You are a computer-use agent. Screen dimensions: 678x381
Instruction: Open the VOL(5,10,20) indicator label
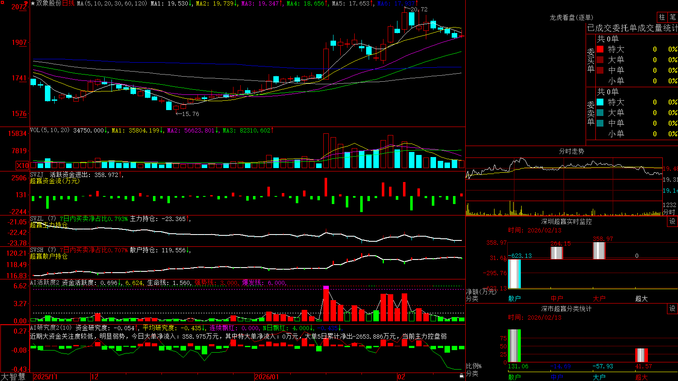[x=50, y=130]
